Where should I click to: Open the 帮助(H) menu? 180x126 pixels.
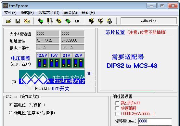tap(88, 13)
